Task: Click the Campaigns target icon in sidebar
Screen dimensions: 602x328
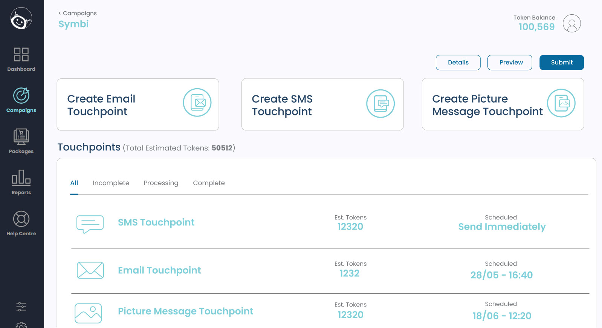Action: click(21, 96)
